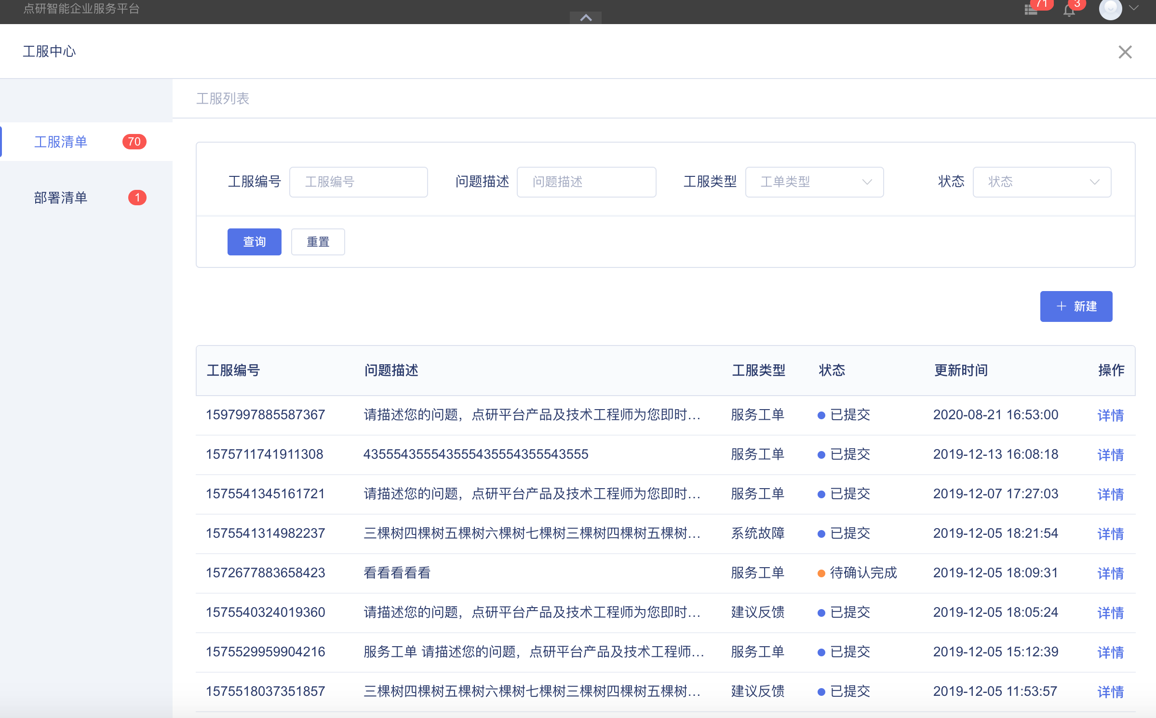Click the user avatar icon
Image resolution: width=1156 pixels, height=718 pixels.
click(1110, 9)
